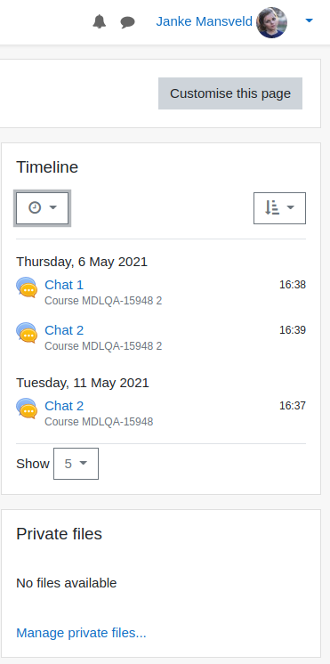This screenshot has width=330, height=664.
Task: Click the 16:38 time of Chat 1
Action: [x=293, y=285]
